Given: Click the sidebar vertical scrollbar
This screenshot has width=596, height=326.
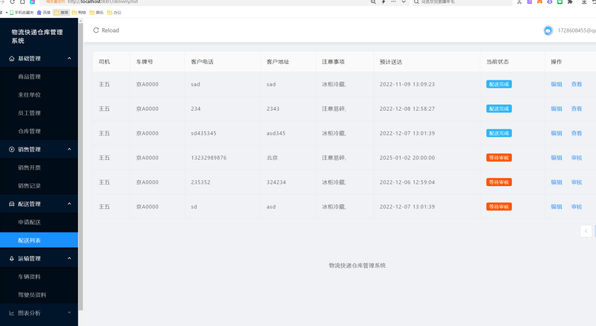Looking at the screenshot, I should coord(80,167).
